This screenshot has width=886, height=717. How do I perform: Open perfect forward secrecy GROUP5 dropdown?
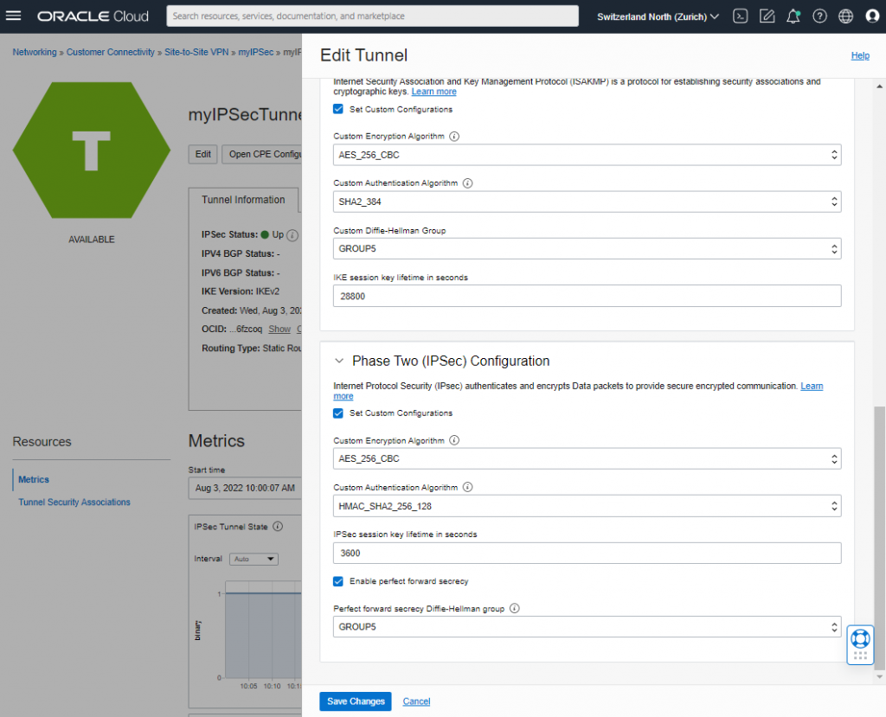587,626
